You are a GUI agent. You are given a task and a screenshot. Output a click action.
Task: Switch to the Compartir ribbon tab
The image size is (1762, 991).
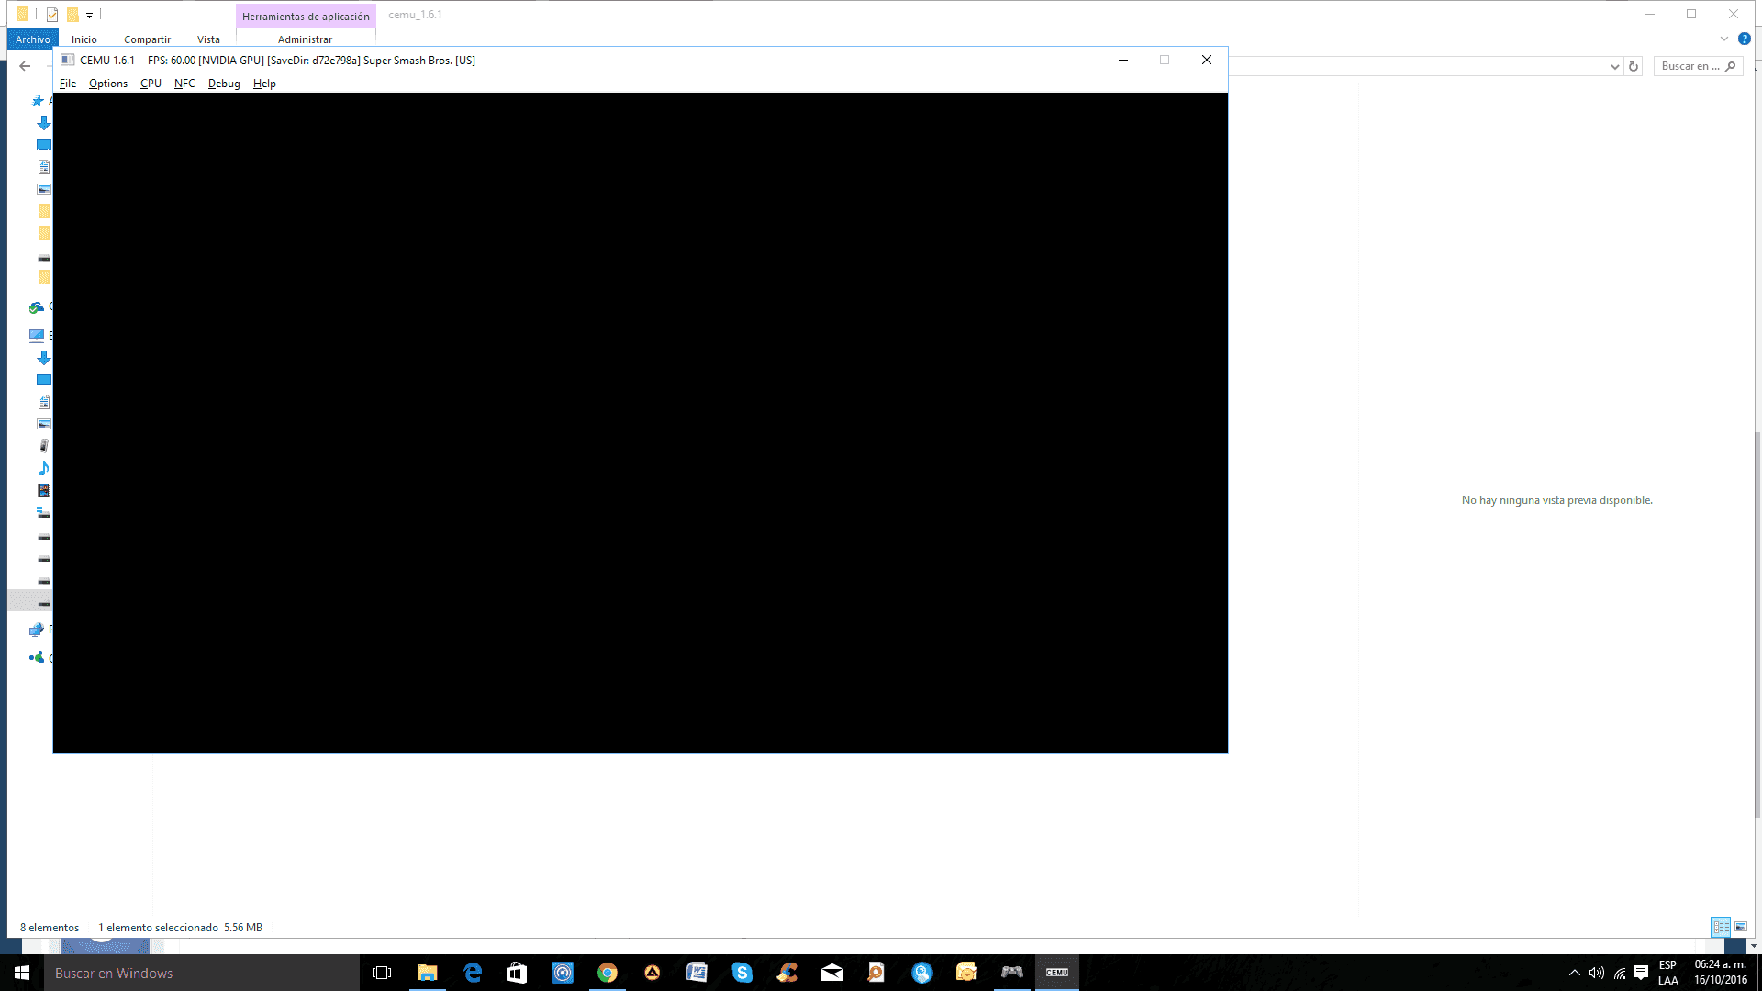click(148, 39)
